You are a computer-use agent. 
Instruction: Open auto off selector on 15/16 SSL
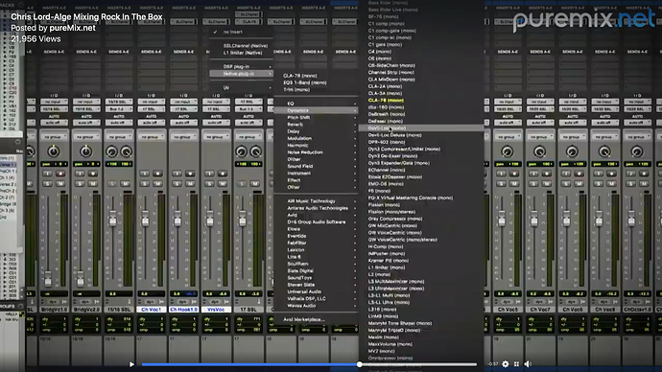[119, 123]
